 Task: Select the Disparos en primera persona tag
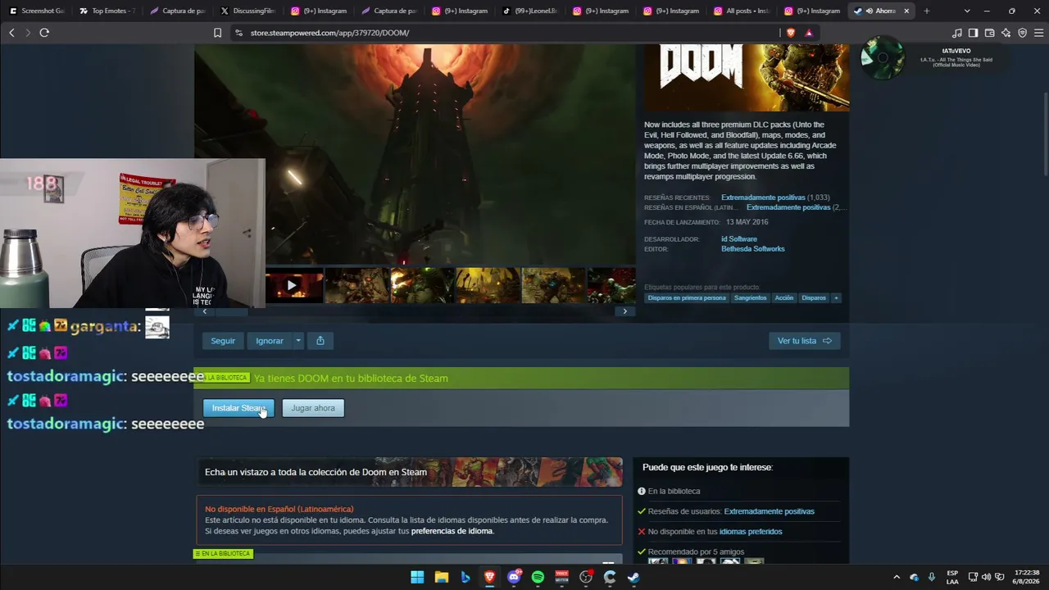click(x=687, y=298)
